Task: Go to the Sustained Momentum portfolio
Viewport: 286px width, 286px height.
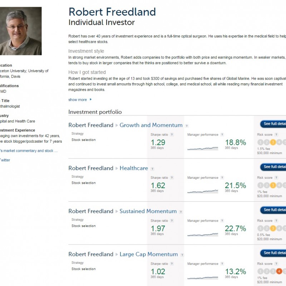Action: pyautogui.click(x=148, y=211)
